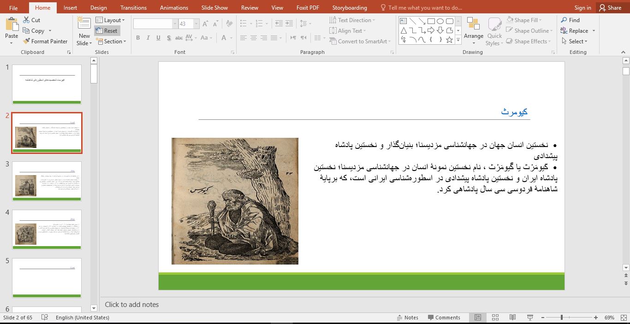Click the Paste clipboard icon
Viewport: 630px width, 324px height.
[12, 24]
